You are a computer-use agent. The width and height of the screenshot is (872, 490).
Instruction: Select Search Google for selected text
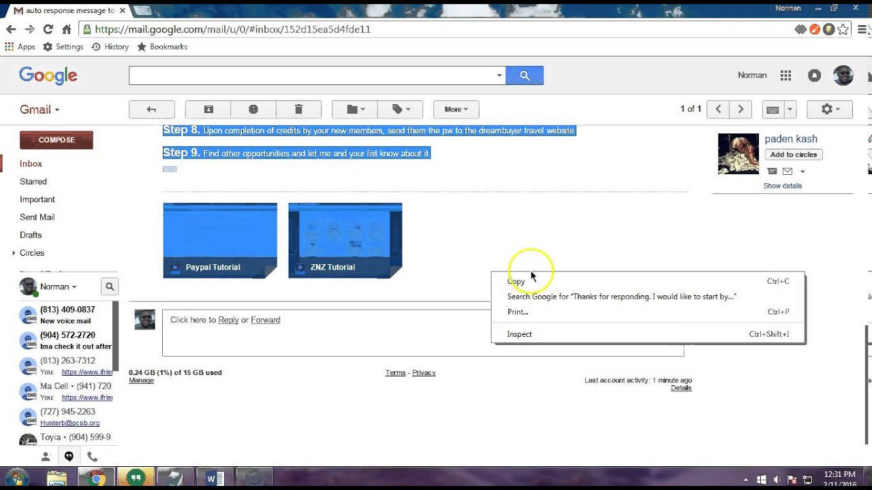pos(648,297)
